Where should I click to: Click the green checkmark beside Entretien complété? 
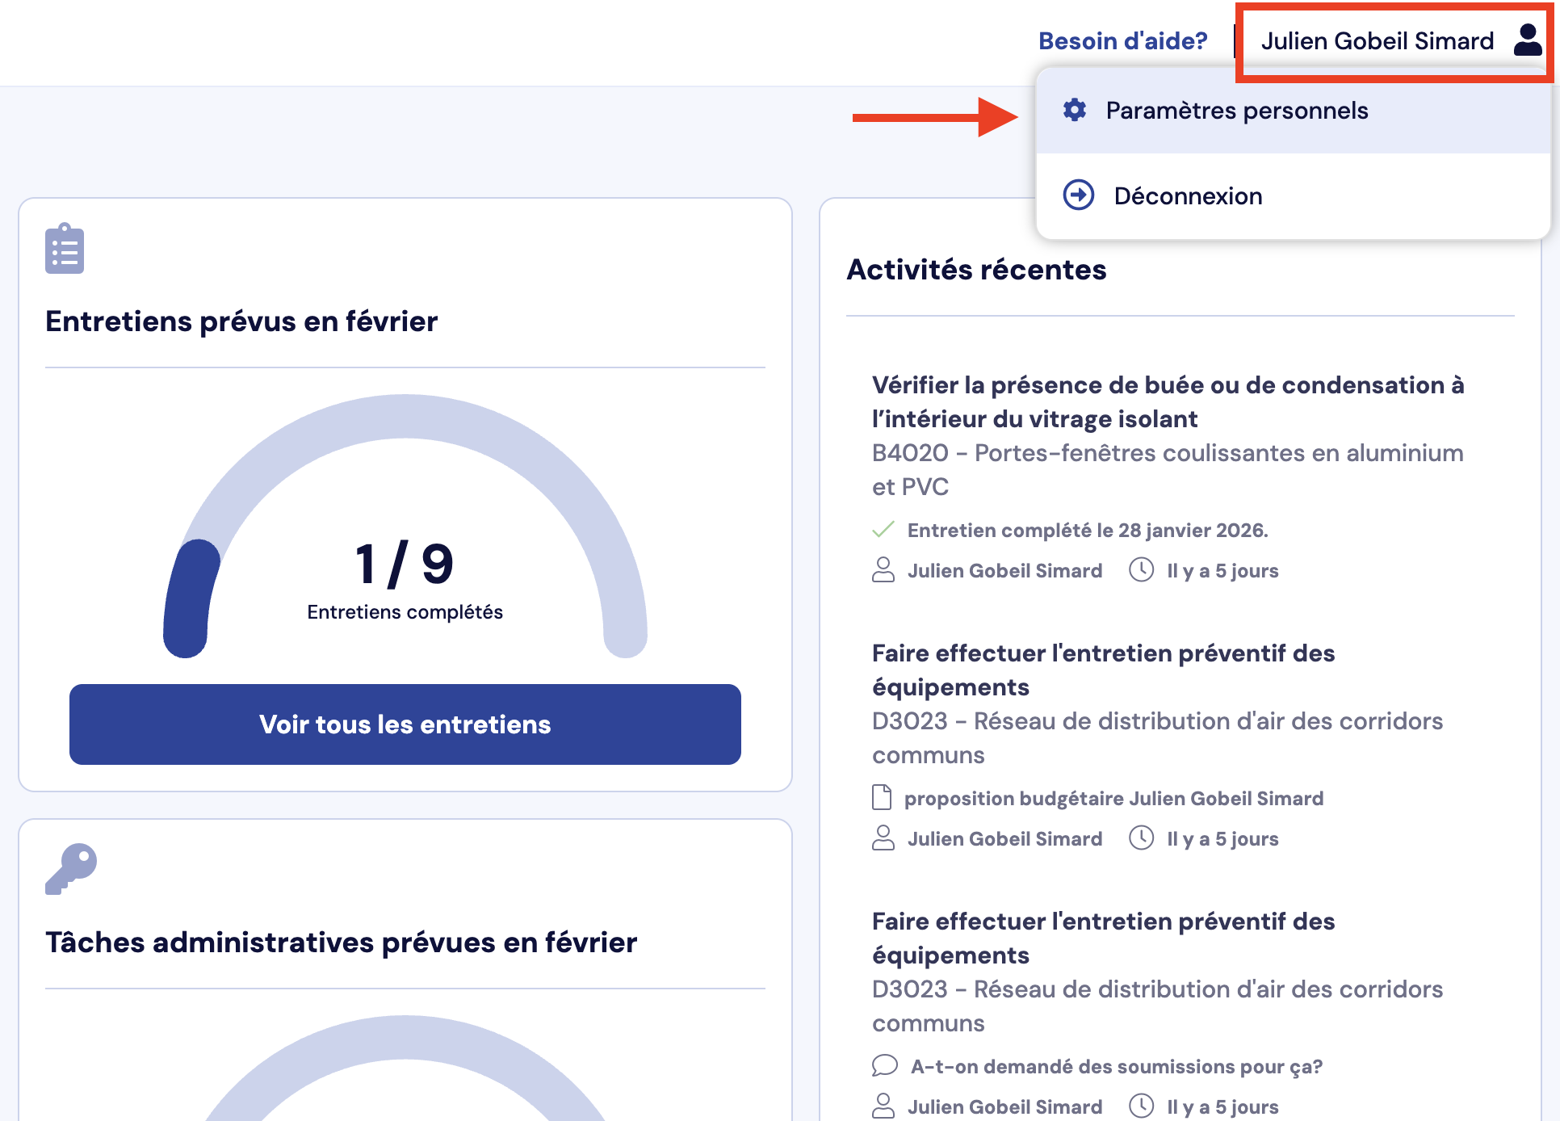[883, 530]
